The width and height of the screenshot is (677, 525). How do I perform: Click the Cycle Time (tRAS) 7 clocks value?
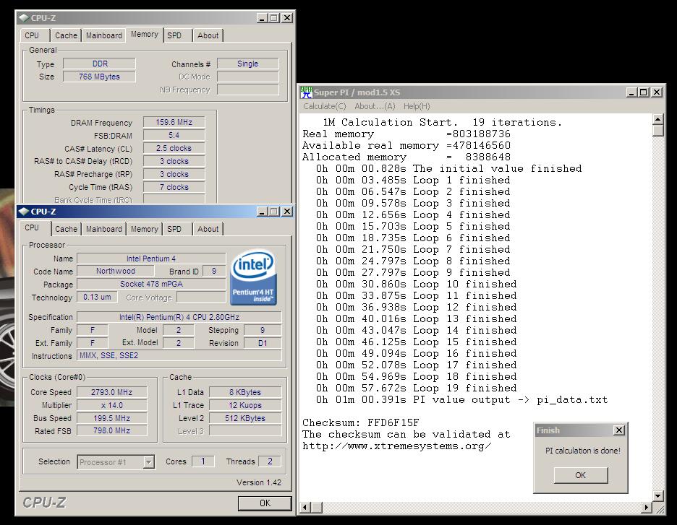pyautogui.click(x=174, y=187)
